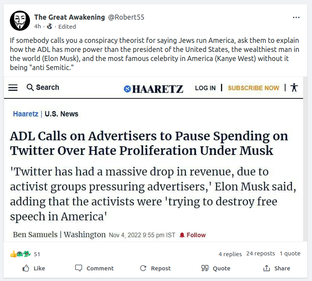View the 24 reposts list
312x281 pixels.
(x=260, y=253)
